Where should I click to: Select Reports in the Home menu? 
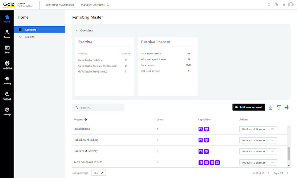30,37
